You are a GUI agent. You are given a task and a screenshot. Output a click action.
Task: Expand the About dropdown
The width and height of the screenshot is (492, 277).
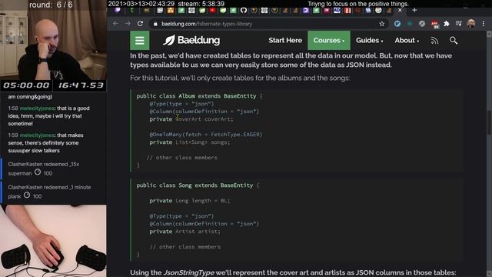[407, 41]
